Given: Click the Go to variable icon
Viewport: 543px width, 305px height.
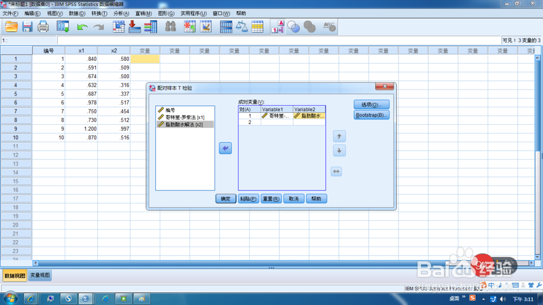Looking at the screenshot, I should point(134,27).
